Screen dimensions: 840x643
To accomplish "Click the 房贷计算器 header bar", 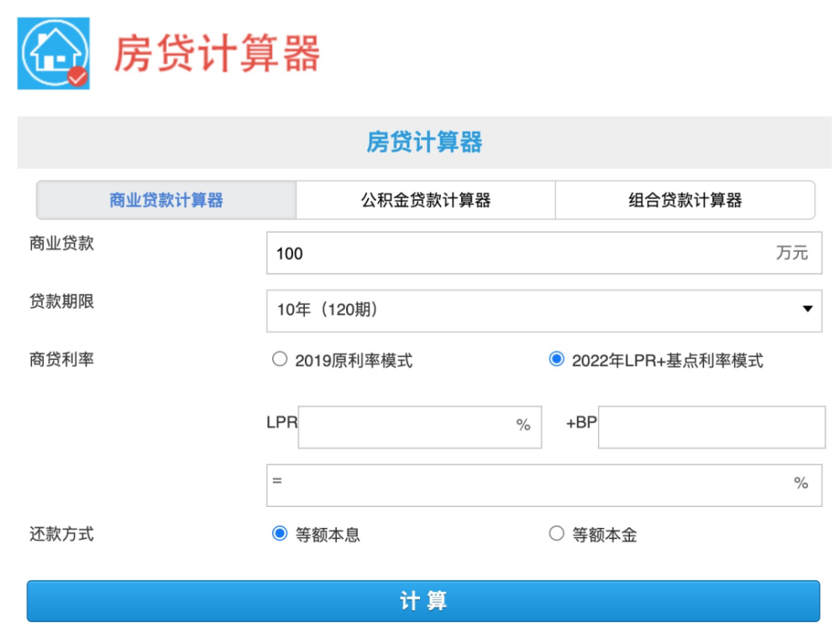I will coord(424,141).
